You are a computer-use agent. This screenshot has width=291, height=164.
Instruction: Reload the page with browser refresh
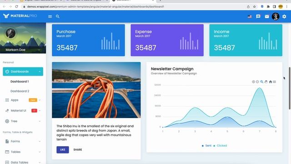point(16,6)
